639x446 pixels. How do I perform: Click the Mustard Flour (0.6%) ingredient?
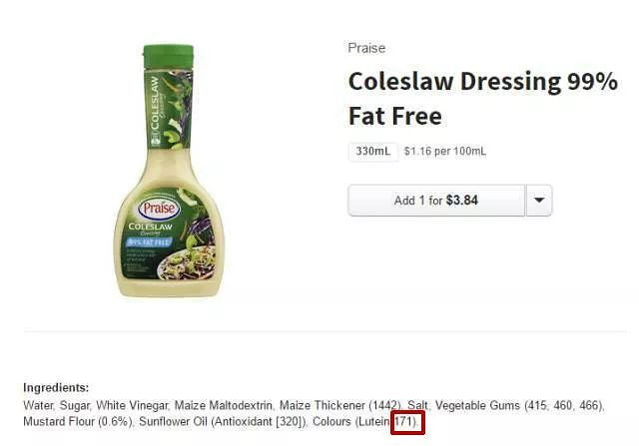tap(78, 422)
